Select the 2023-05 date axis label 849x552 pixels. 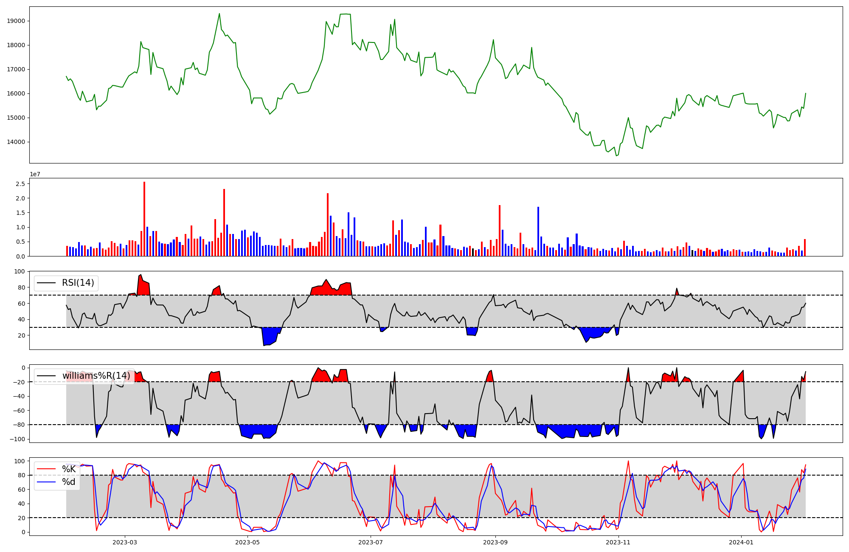(247, 542)
